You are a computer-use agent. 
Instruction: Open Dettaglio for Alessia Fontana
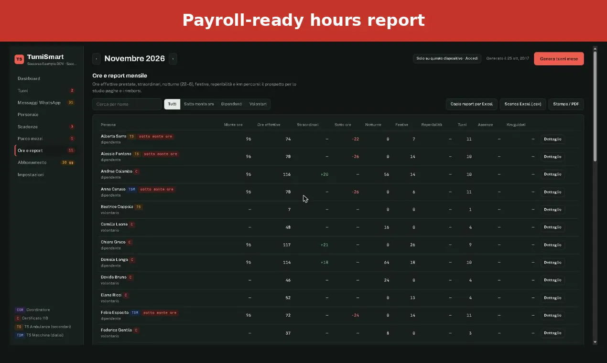pyautogui.click(x=553, y=157)
